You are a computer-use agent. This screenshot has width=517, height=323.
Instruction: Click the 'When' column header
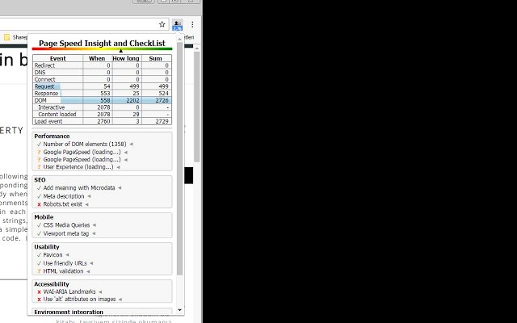pyautogui.click(x=97, y=58)
